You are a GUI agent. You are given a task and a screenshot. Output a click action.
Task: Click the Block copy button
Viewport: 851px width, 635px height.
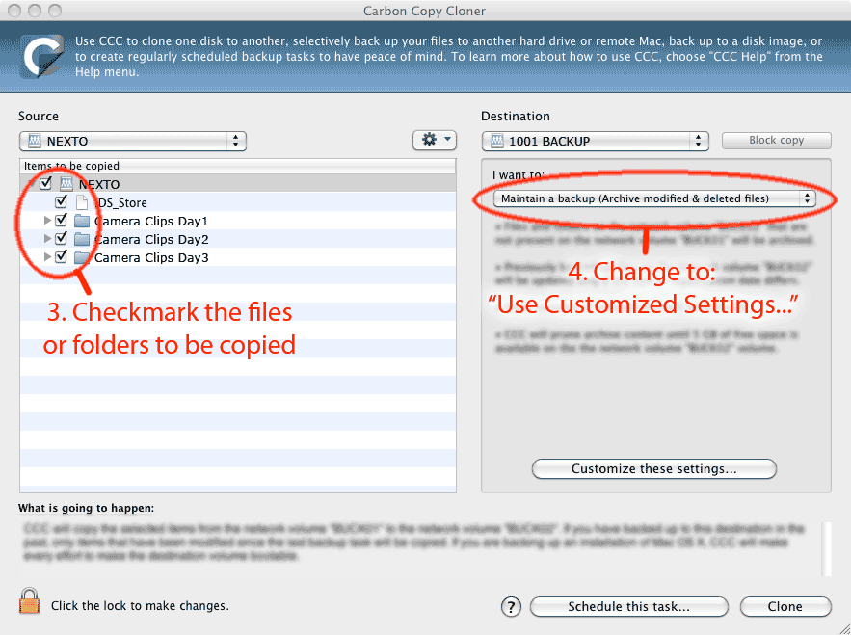(776, 140)
